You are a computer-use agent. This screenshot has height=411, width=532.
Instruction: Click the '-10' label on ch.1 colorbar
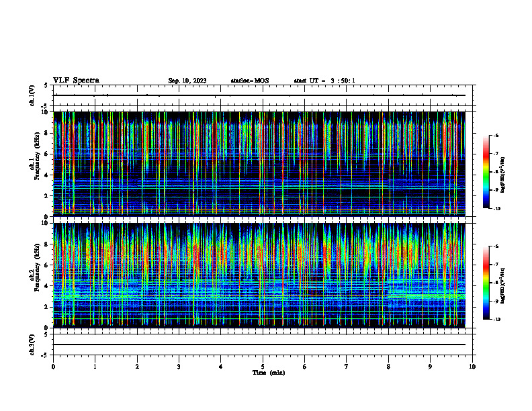[496, 208]
